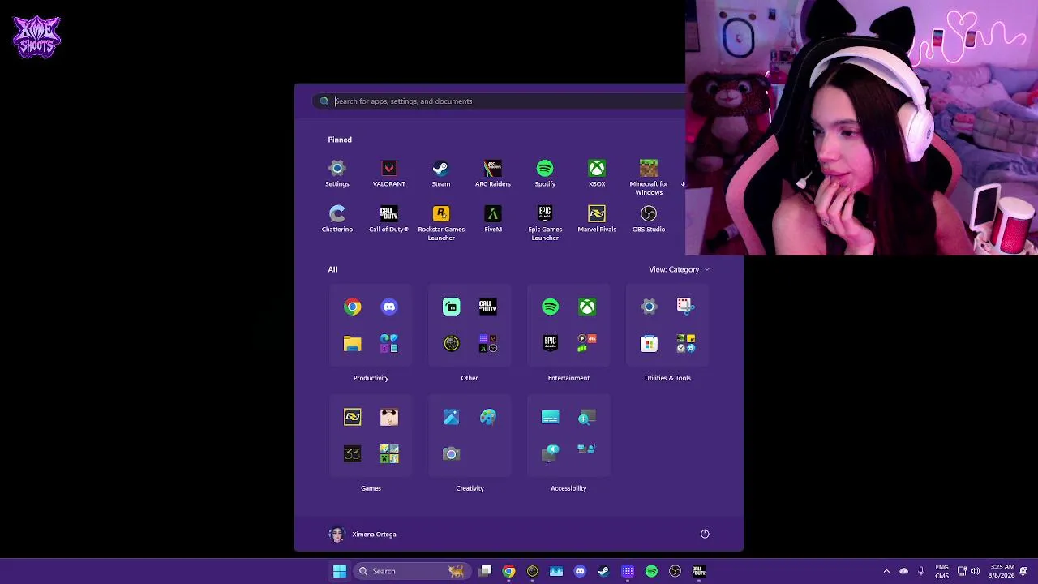This screenshot has height=584, width=1038.
Task: Open the cloud icon in system tray
Action: click(904, 571)
